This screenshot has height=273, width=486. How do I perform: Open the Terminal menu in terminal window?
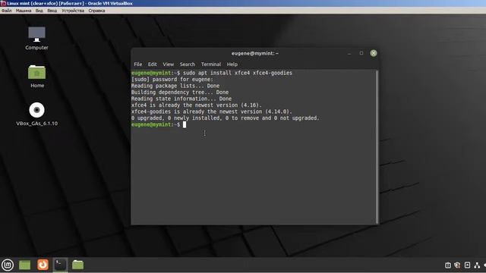tap(211, 64)
